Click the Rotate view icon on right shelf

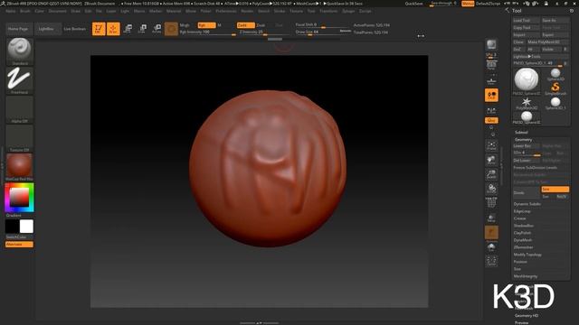click(491, 189)
